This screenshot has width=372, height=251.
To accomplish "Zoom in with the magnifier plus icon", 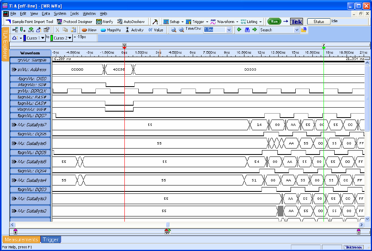I will click(x=181, y=30).
